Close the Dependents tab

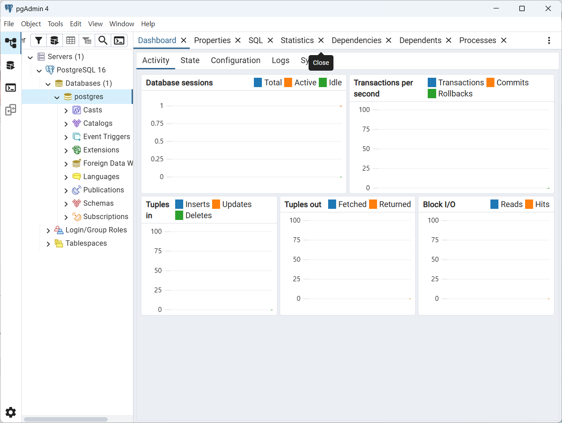[x=449, y=40]
